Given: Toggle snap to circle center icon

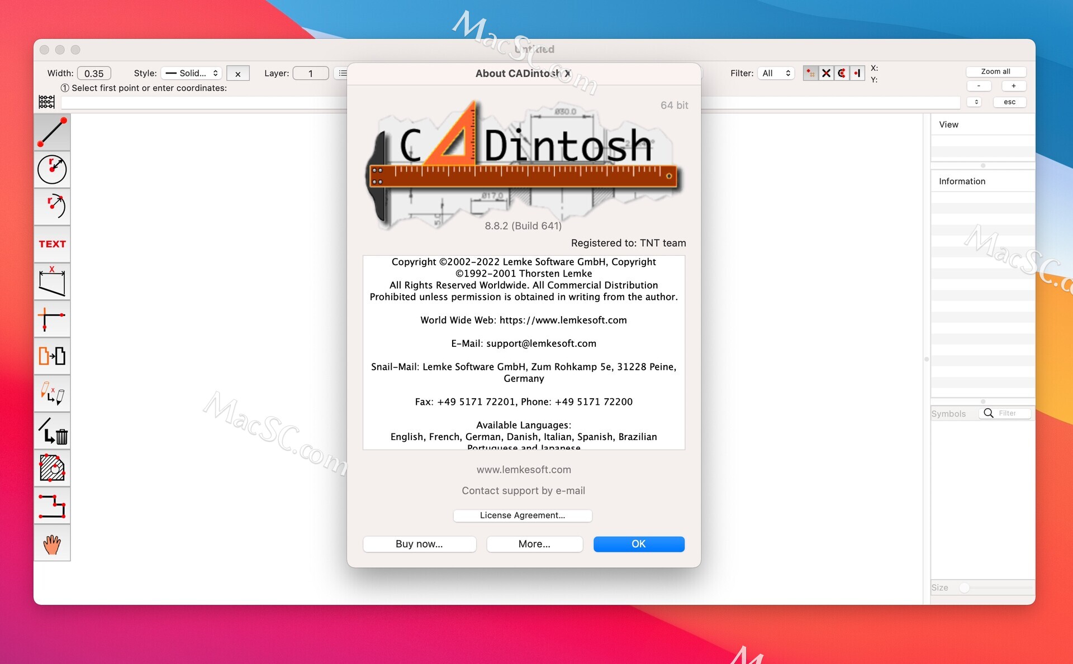Looking at the screenshot, I should tap(842, 73).
